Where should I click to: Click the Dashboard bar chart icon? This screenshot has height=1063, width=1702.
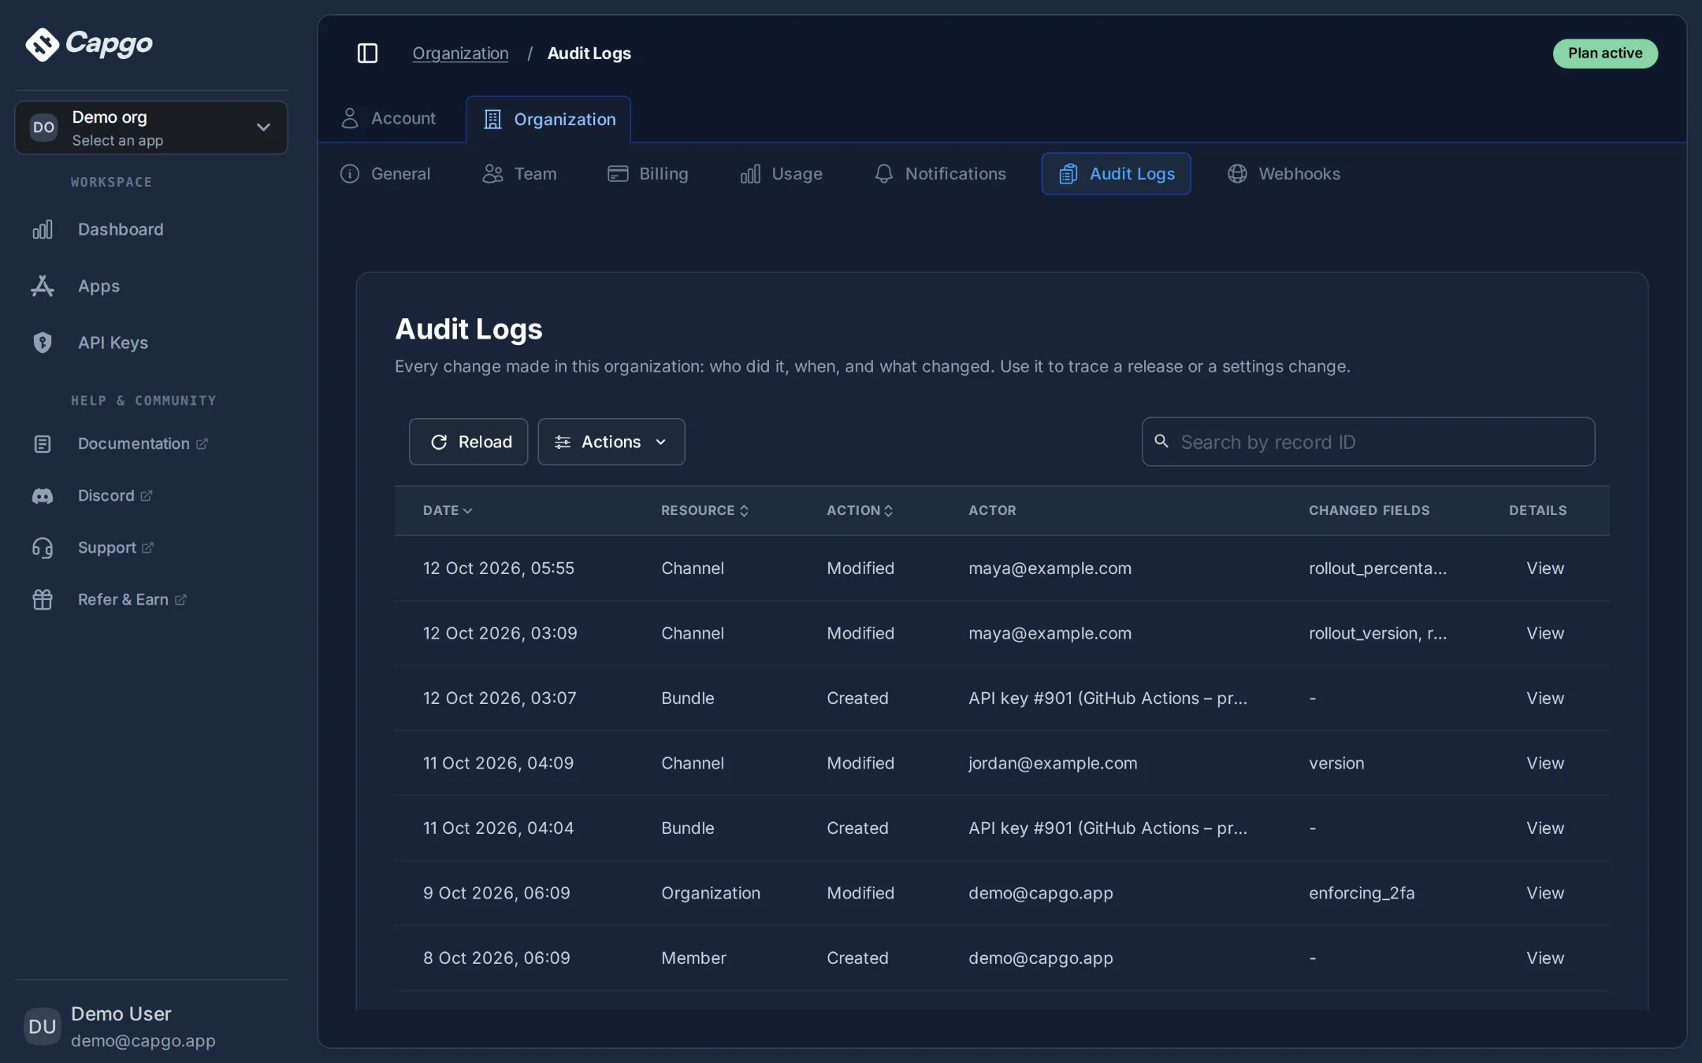[43, 229]
